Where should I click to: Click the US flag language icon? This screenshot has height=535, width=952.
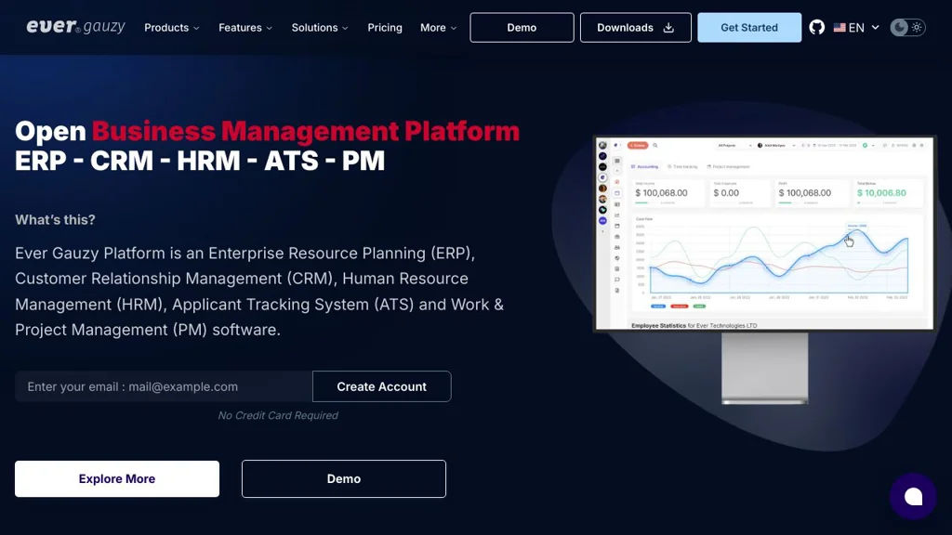click(840, 27)
